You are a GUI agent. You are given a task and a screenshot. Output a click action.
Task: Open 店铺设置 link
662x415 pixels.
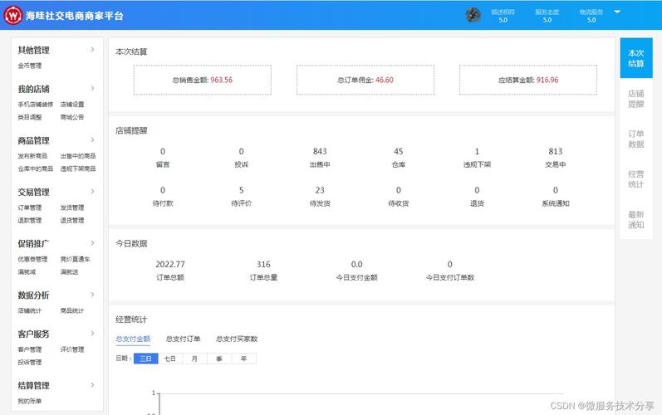click(x=72, y=105)
